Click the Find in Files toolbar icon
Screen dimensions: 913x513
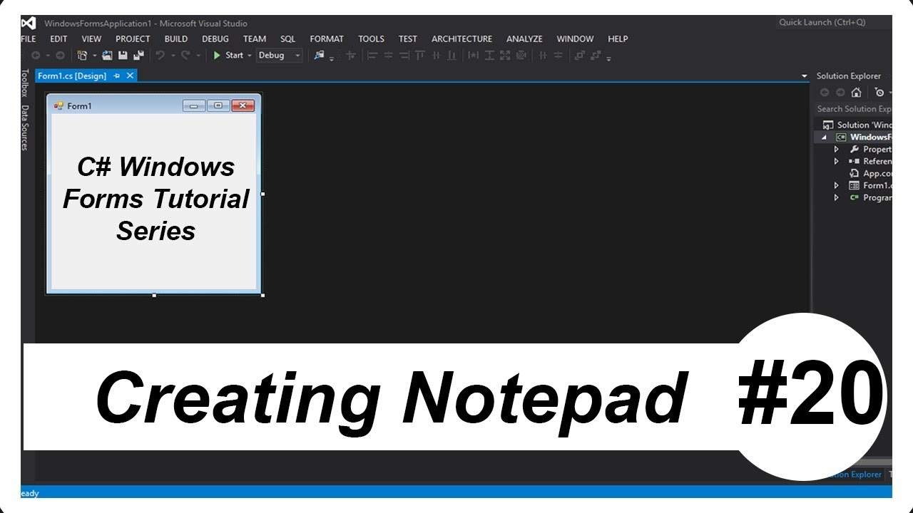click(x=319, y=55)
